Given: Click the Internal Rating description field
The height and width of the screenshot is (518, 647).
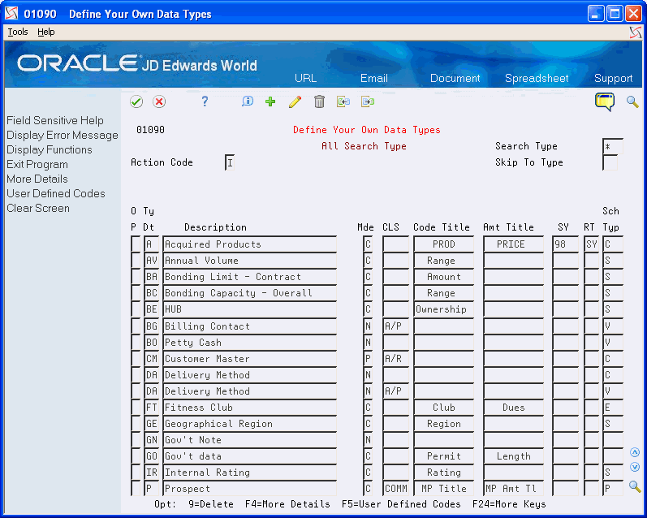Looking at the screenshot, I should 250,473.
